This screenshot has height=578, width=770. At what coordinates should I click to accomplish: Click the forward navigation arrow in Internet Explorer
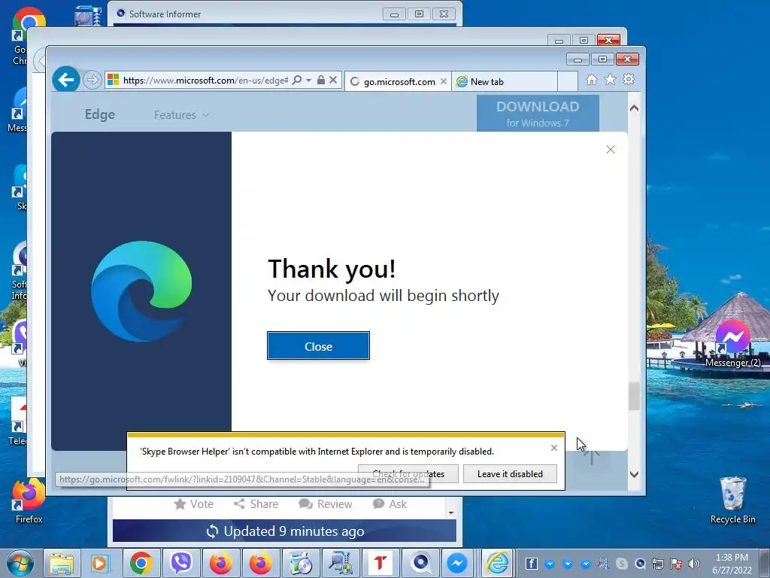92,80
